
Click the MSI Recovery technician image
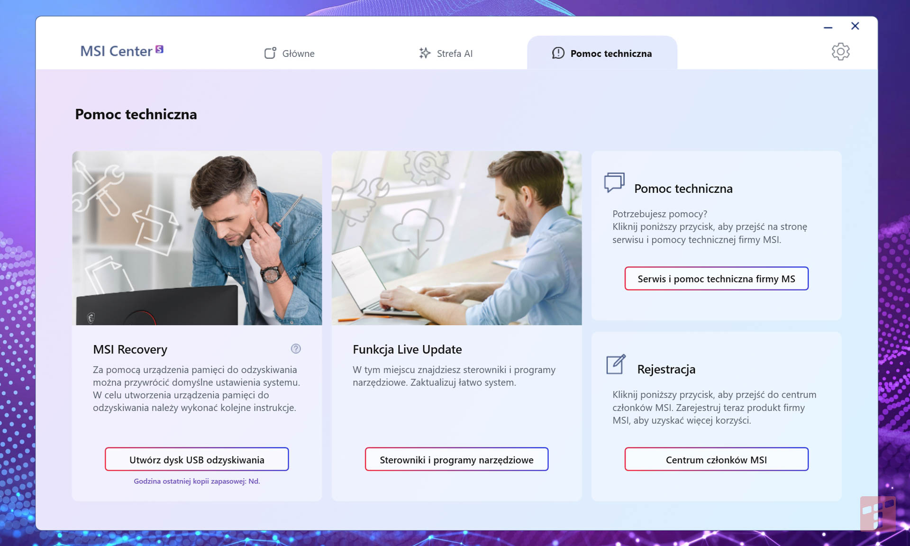(197, 238)
